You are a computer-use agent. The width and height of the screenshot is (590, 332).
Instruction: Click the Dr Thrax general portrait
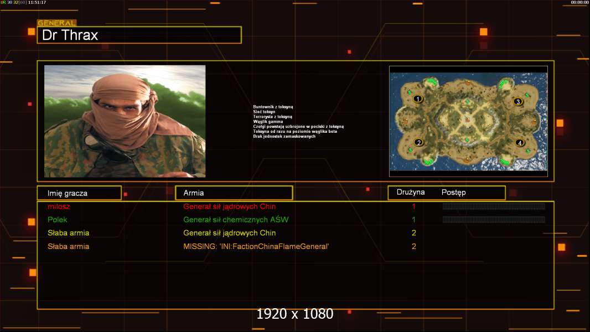(x=125, y=121)
